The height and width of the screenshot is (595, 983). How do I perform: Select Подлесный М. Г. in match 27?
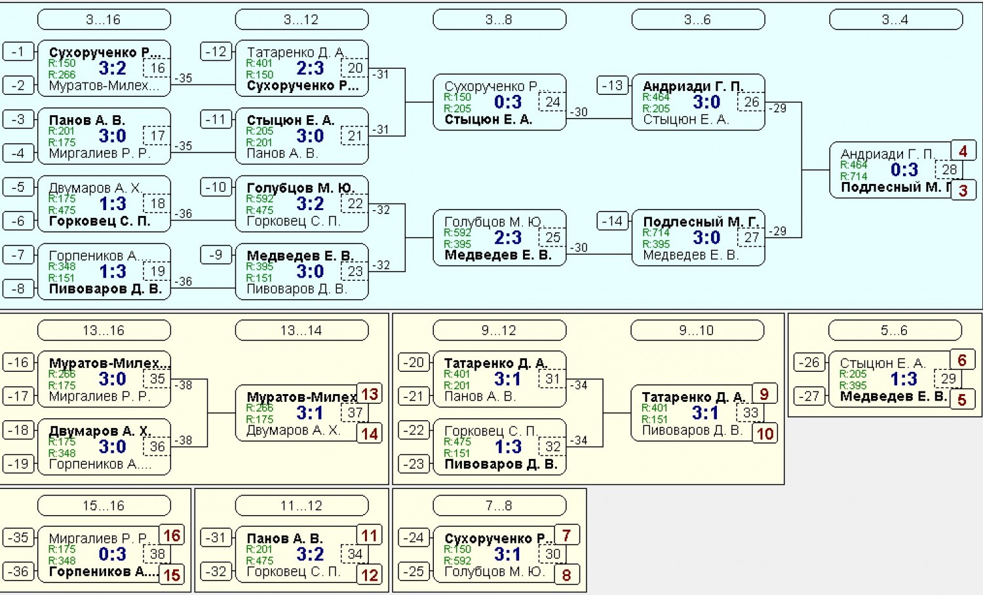tap(701, 222)
